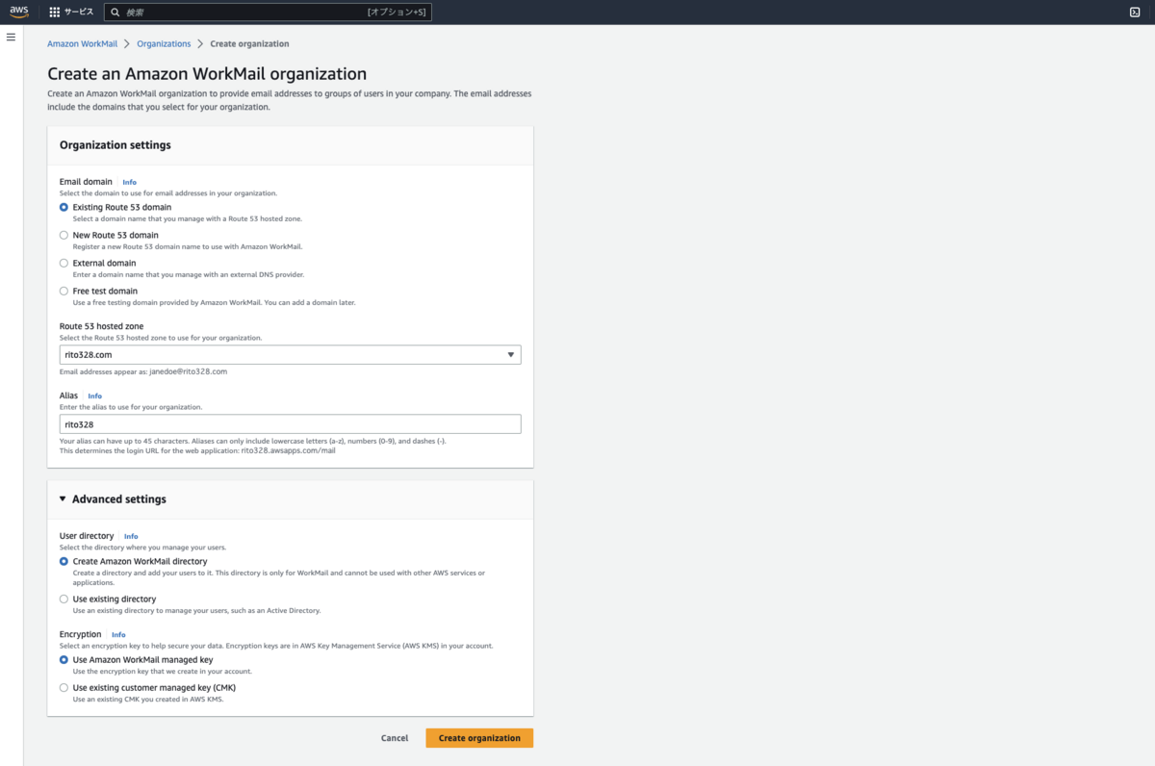Screen dimensions: 1155x766
Task: Click the AWS home logo
Action: point(17,12)
